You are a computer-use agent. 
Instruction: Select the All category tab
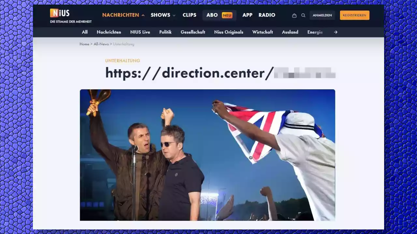tap(85, 32)
